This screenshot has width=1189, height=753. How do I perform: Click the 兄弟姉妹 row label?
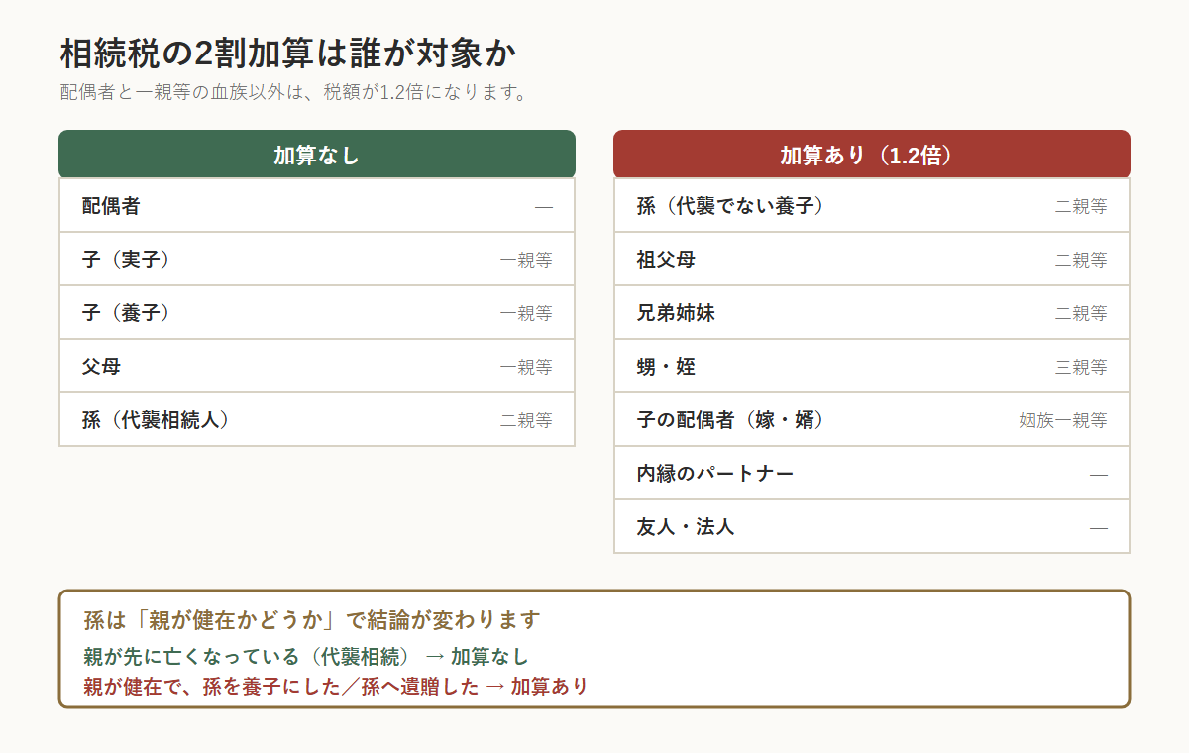pos(676,313)
